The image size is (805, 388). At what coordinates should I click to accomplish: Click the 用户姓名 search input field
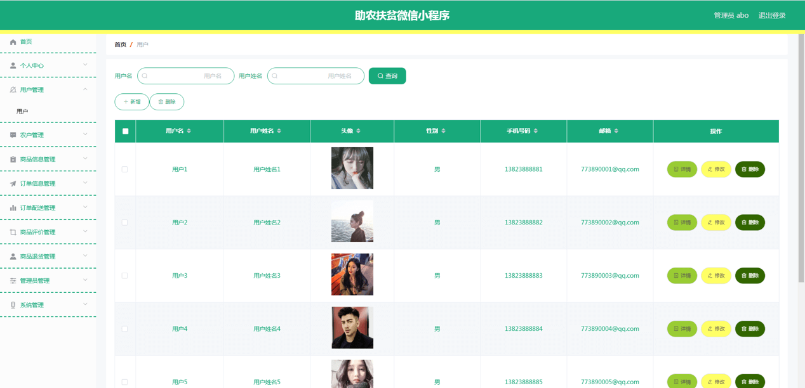pos(316,76)
